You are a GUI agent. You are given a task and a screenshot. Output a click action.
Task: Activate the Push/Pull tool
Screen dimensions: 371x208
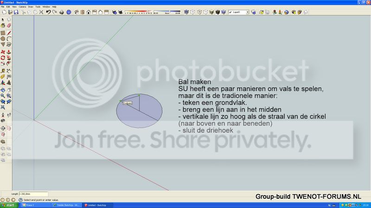point(9,52)
